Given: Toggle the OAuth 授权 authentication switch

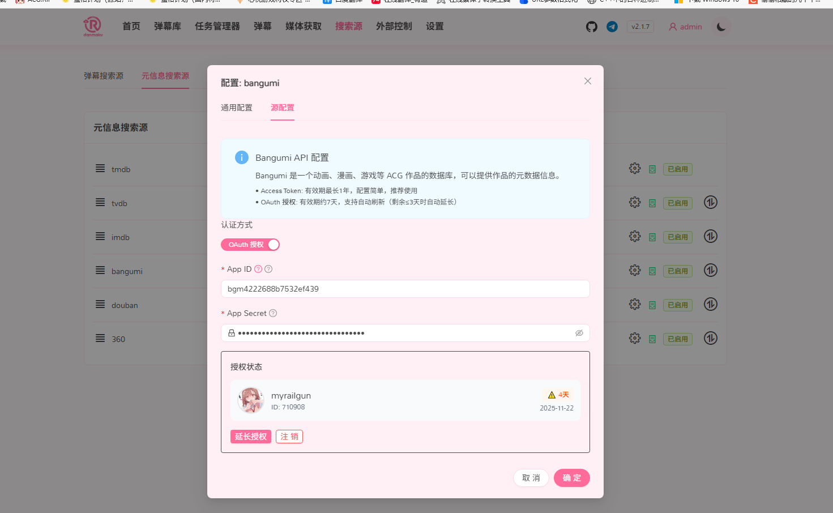Looking at the screenshot, I should (250, 244).
